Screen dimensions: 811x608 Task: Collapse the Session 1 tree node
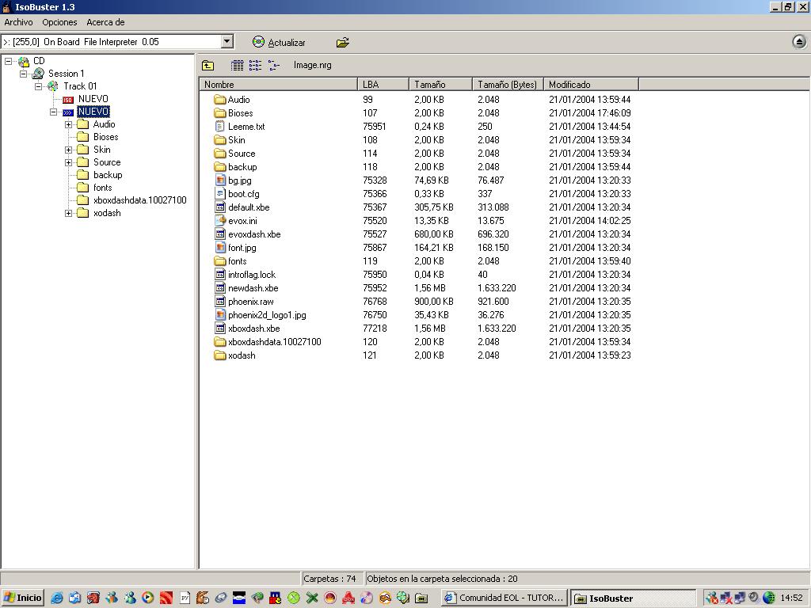[24, 74]
